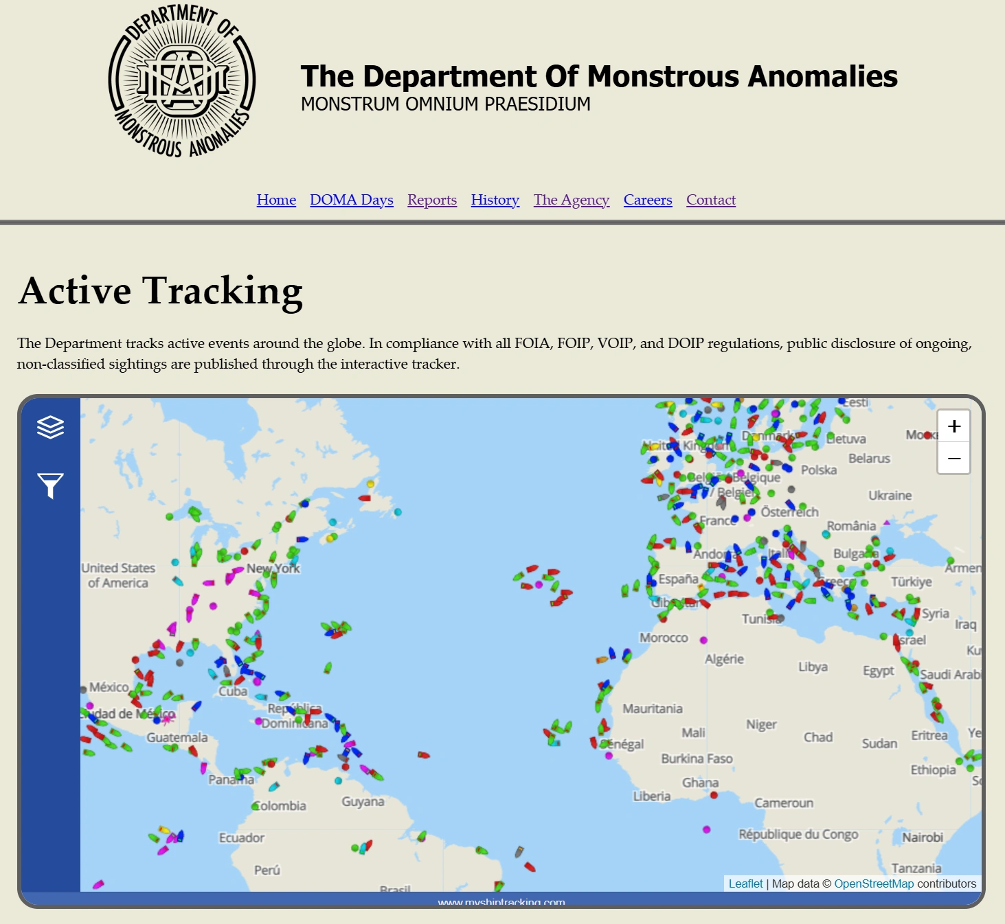The height and width of the screenshot is (924, 1005).
Task: Click the magenta dot in Algeria
Action: coord(703,640)
